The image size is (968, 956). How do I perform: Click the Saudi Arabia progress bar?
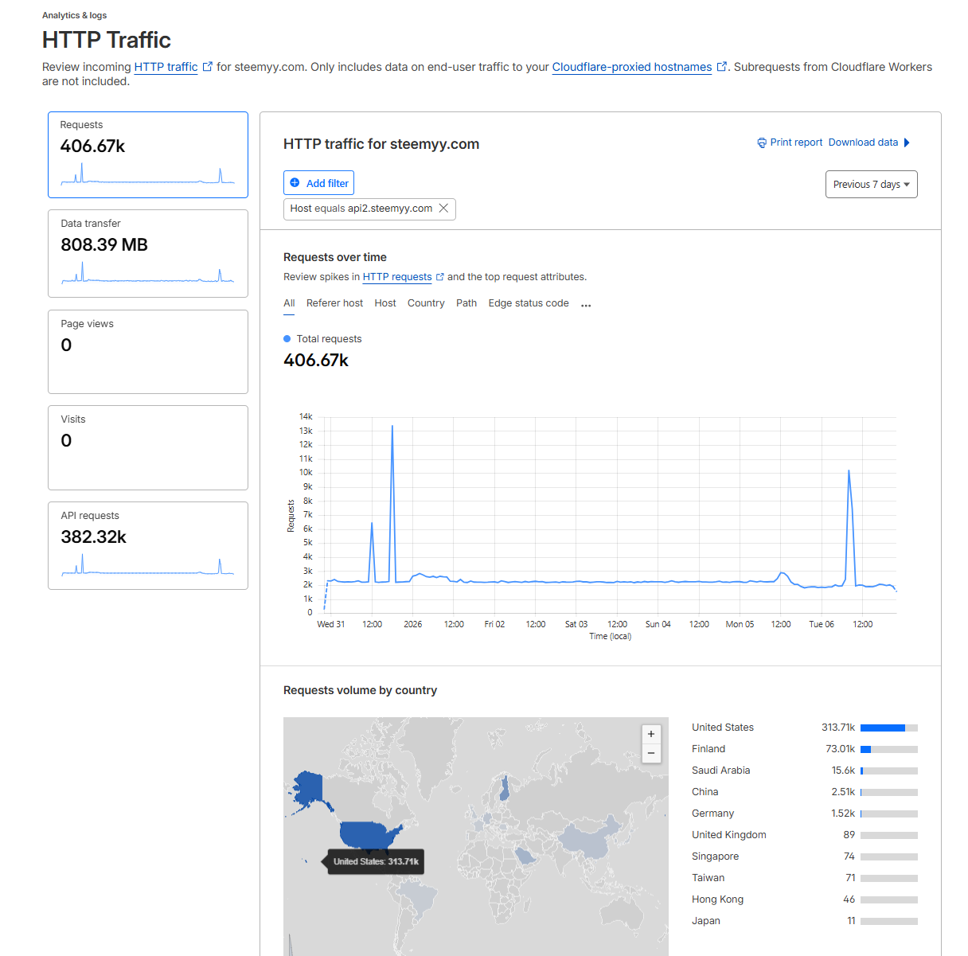pyautogui.click(x=889, y=771)
